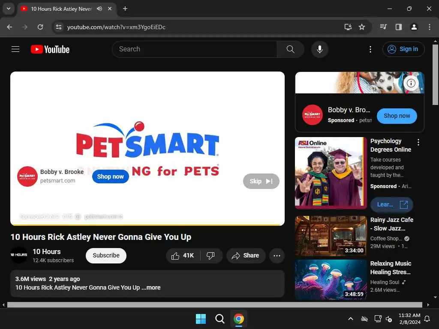439x329 pixels.
Task: Open 10 Hours channel avatar
Action: tap(19, 255)
